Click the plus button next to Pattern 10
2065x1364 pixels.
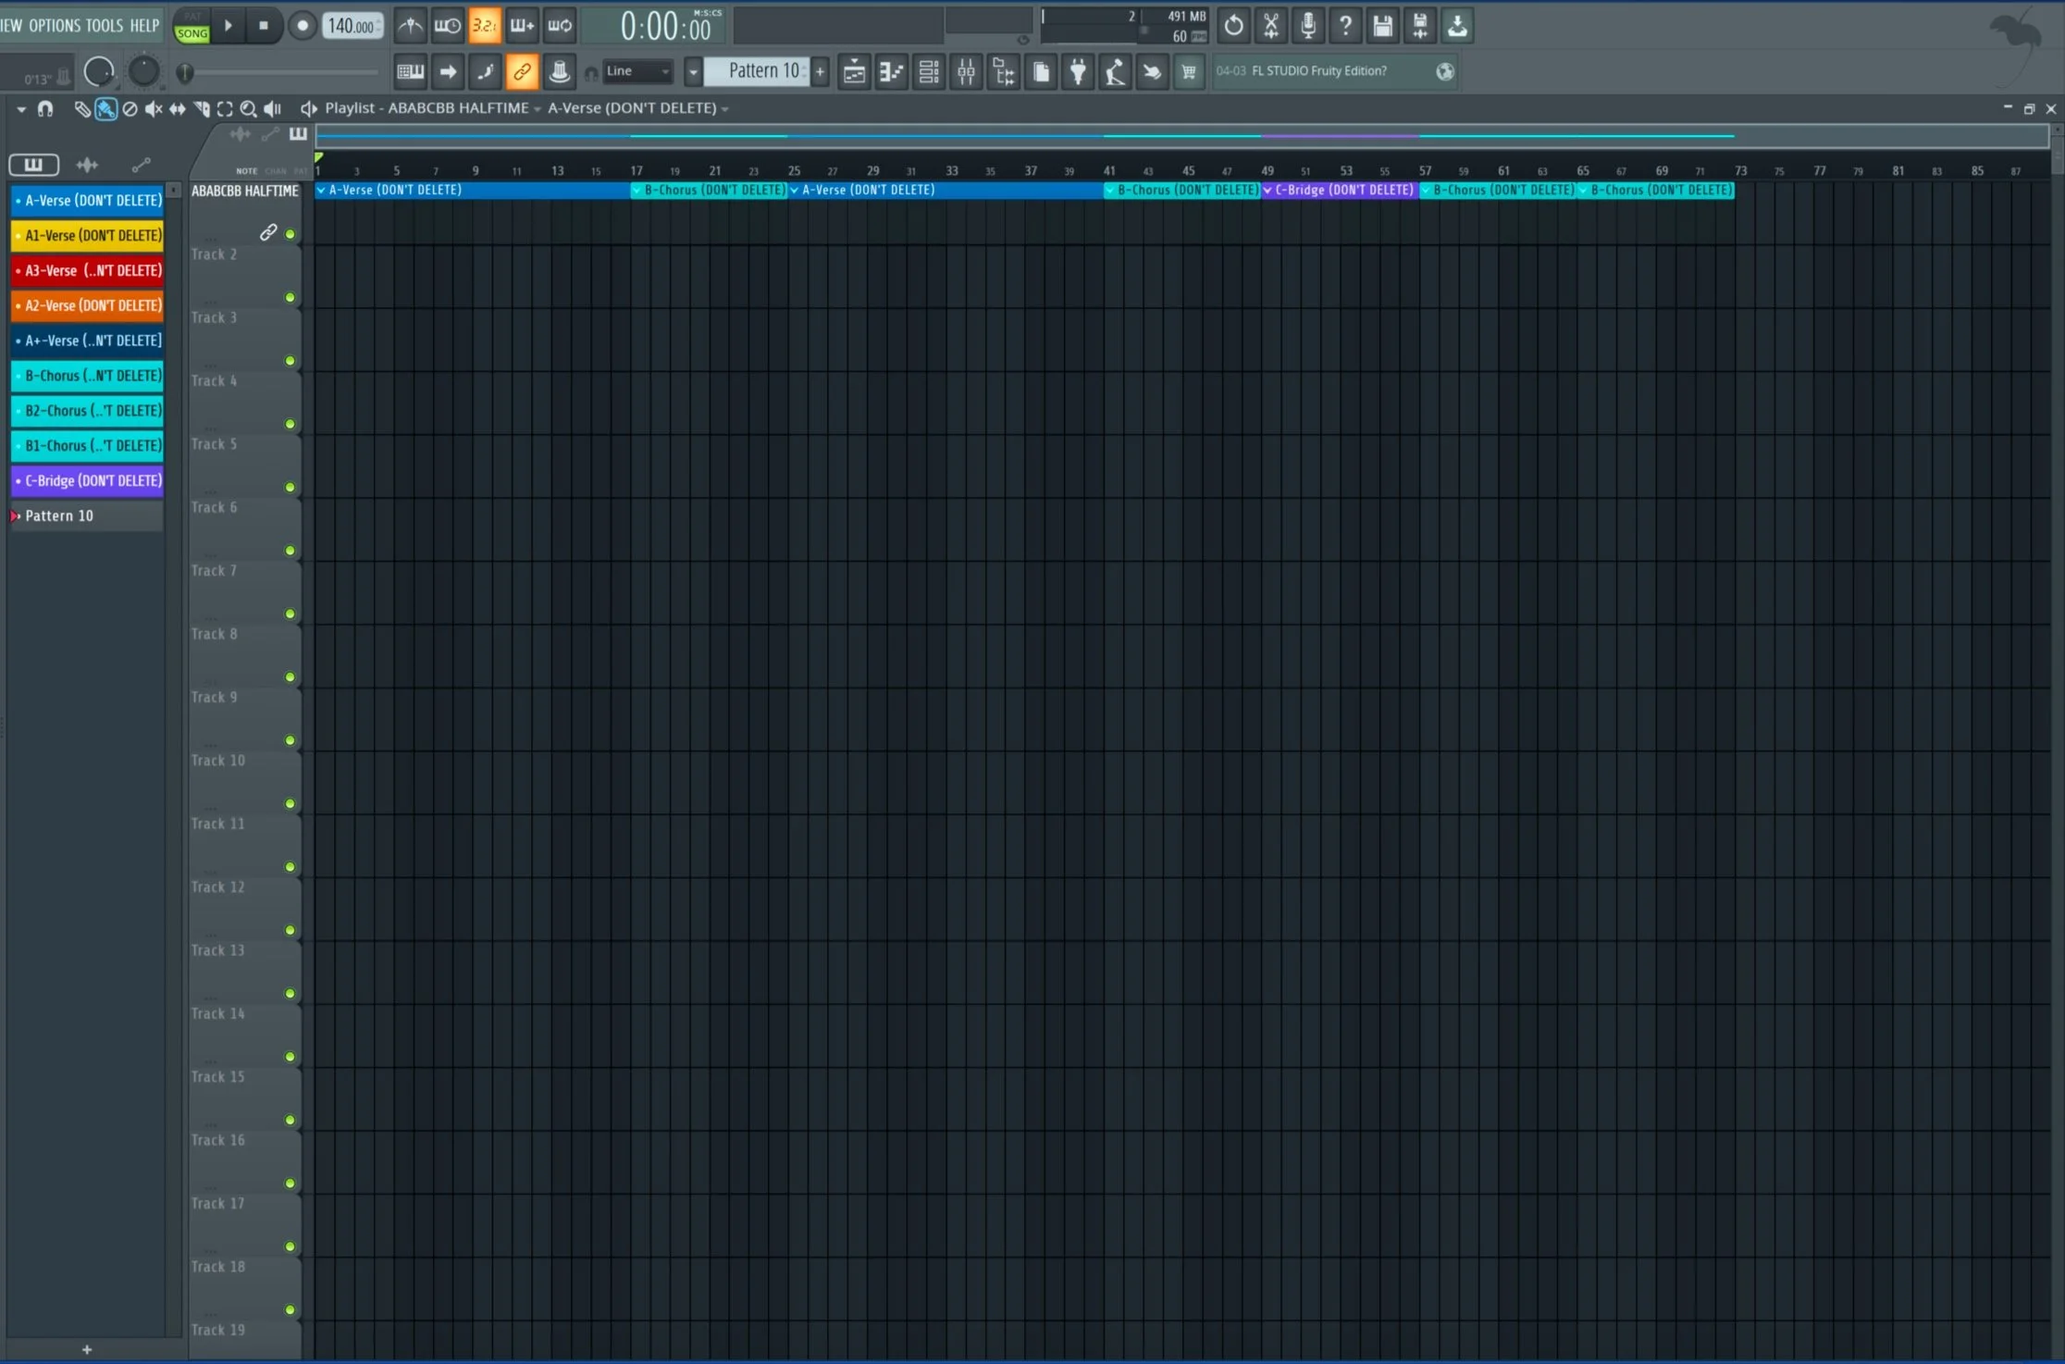[x=820, y=71]
